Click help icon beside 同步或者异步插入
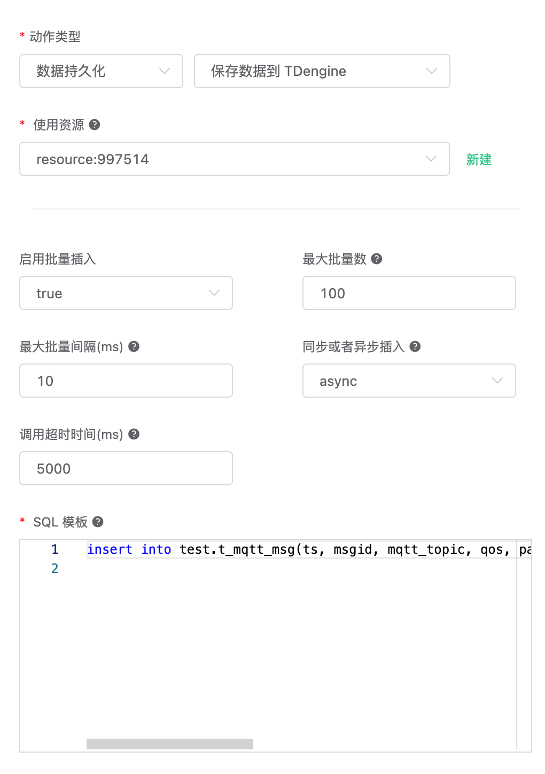This screenshot has width=545, height=774. (x=415, y=346)
